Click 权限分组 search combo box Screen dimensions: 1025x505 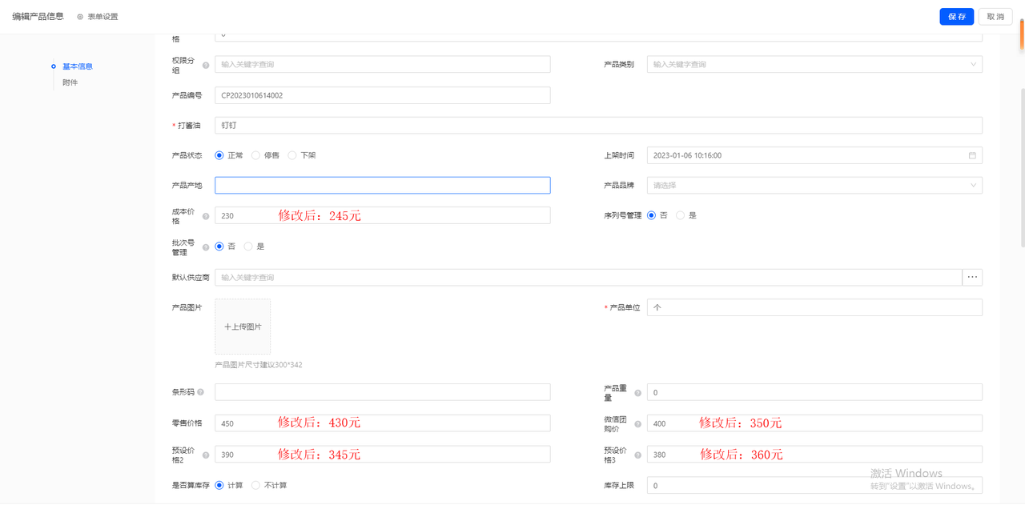(383, 64)
